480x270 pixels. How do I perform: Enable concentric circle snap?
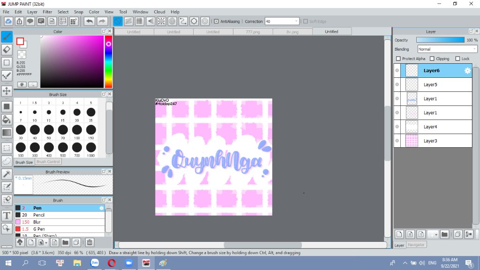click(x=172, y=21)
